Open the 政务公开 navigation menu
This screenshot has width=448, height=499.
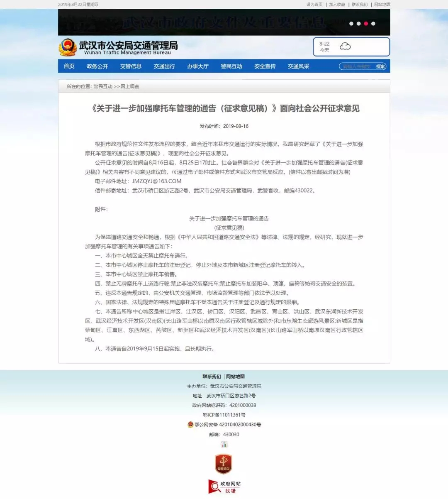97,66
